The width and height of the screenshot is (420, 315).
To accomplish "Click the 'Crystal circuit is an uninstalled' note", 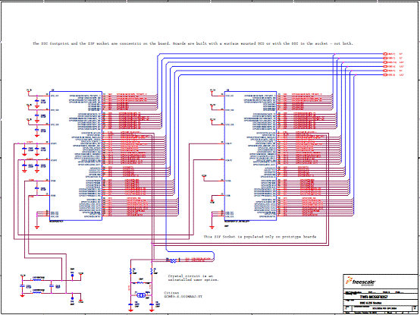I will (193, 278).
